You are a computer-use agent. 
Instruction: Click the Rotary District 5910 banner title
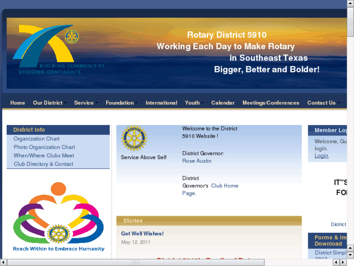pos(227,35)
